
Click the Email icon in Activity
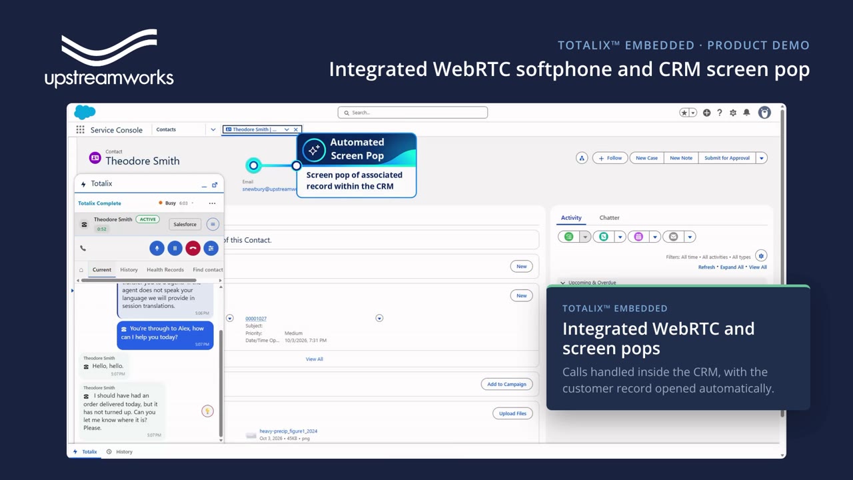tap(674, 237)
